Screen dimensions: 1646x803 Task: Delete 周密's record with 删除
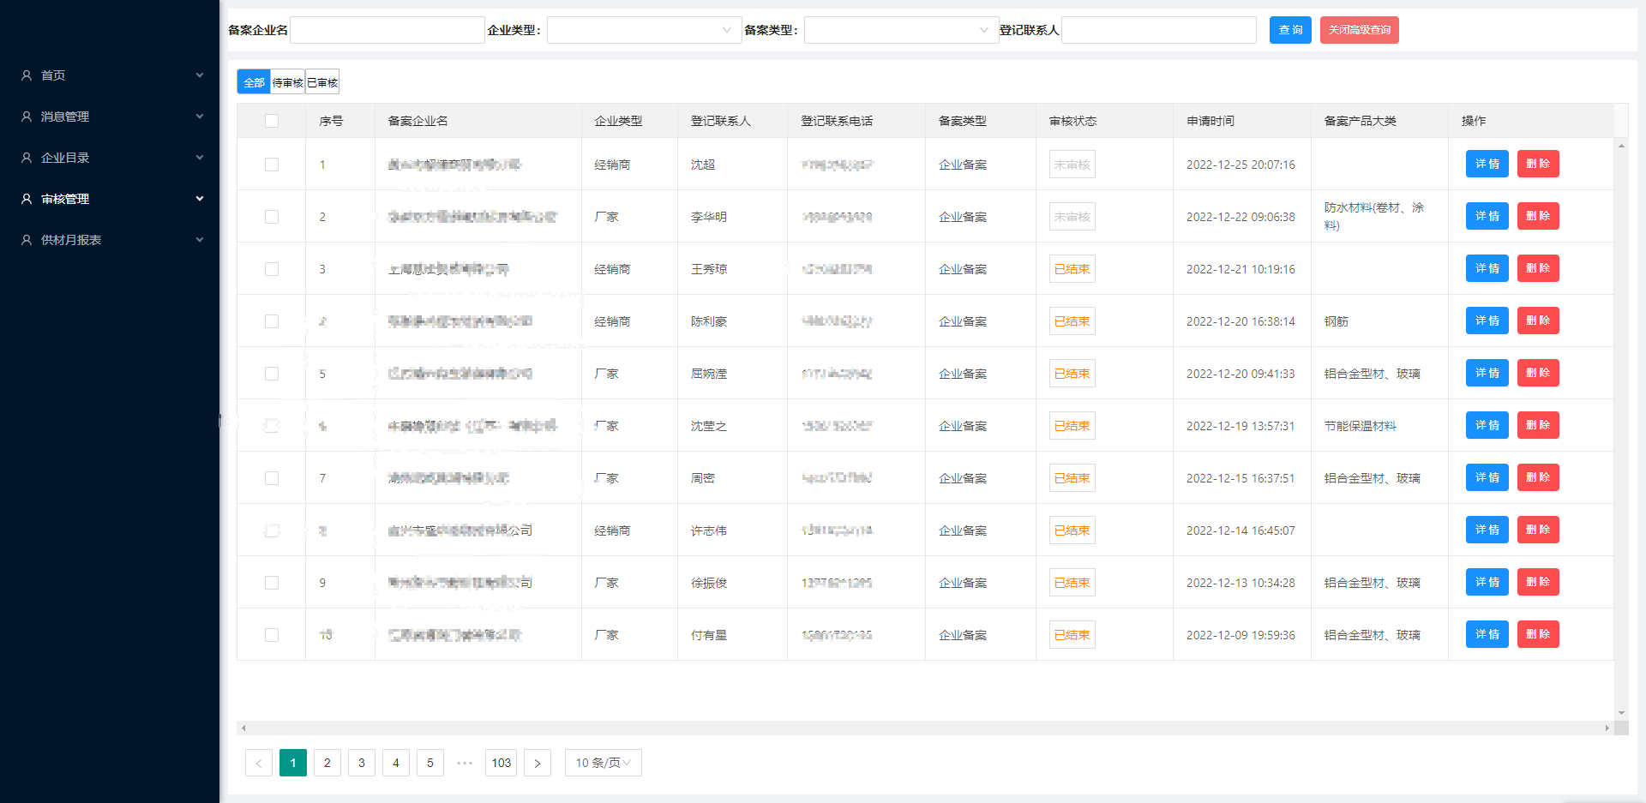tap(1538, 477)
